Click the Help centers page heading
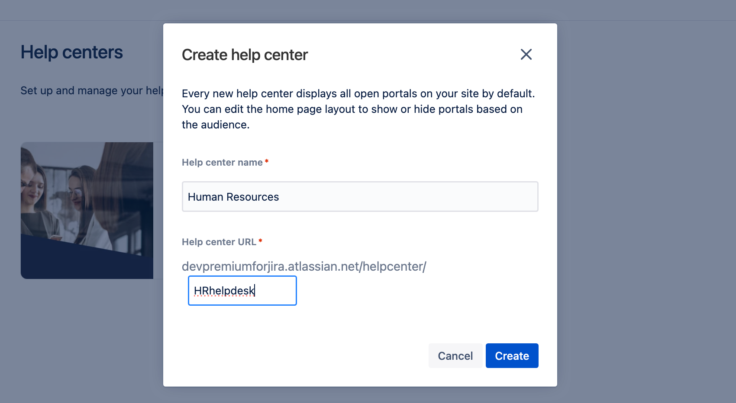The image size is (736, 403). coord(72,52)
